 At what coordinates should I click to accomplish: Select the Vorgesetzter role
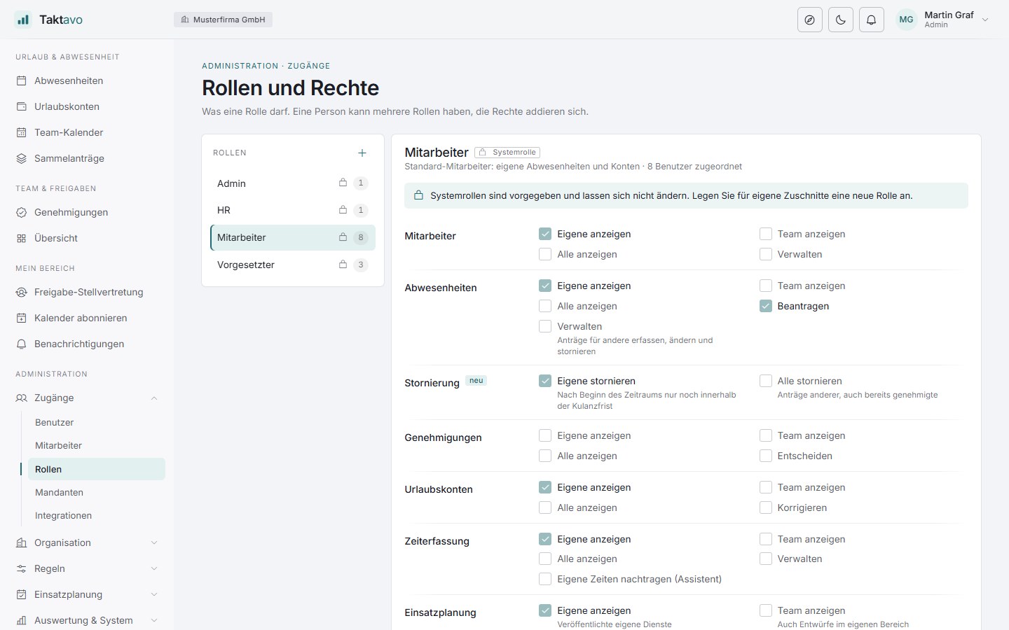pyautogui.click(x=293, y=265)
